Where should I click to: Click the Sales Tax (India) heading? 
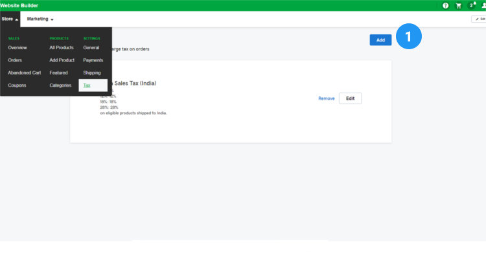click(x=135, y=84)
